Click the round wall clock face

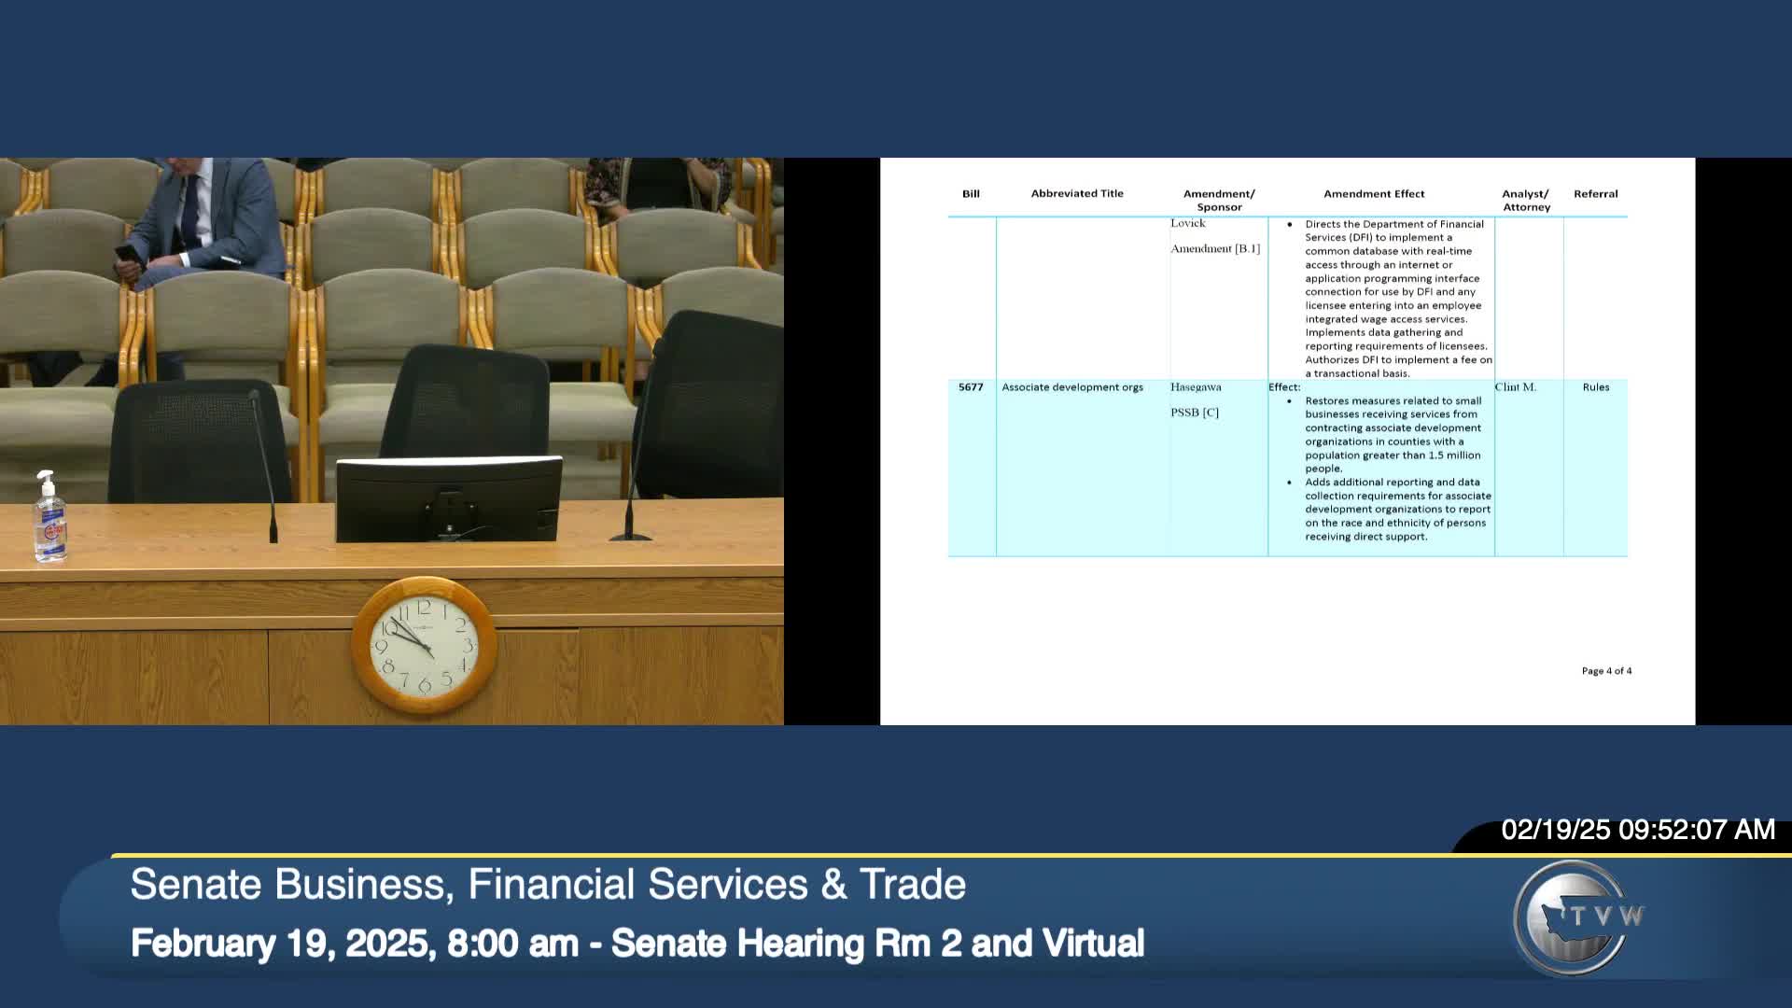coord(424,646)
